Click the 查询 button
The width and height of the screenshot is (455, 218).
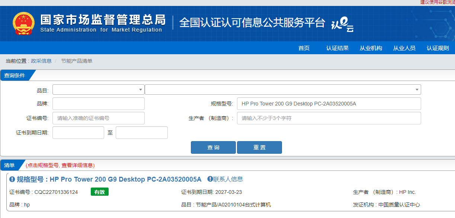pos(213,147)
